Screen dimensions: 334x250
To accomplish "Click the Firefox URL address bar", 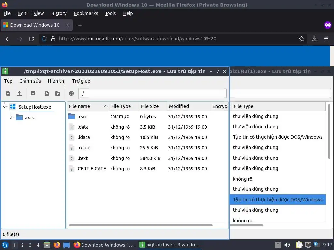I will coord(173,39).
